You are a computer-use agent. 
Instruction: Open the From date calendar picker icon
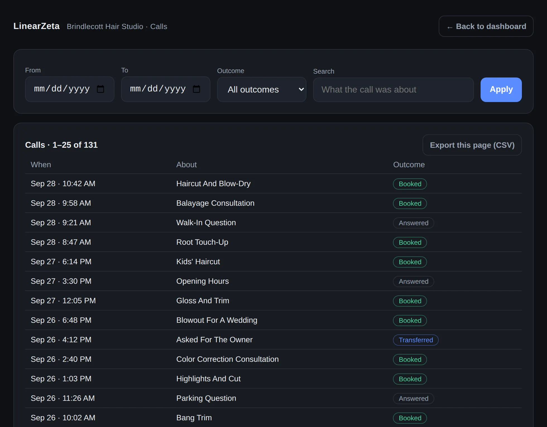pyautogui.click(x=100, y=89)
